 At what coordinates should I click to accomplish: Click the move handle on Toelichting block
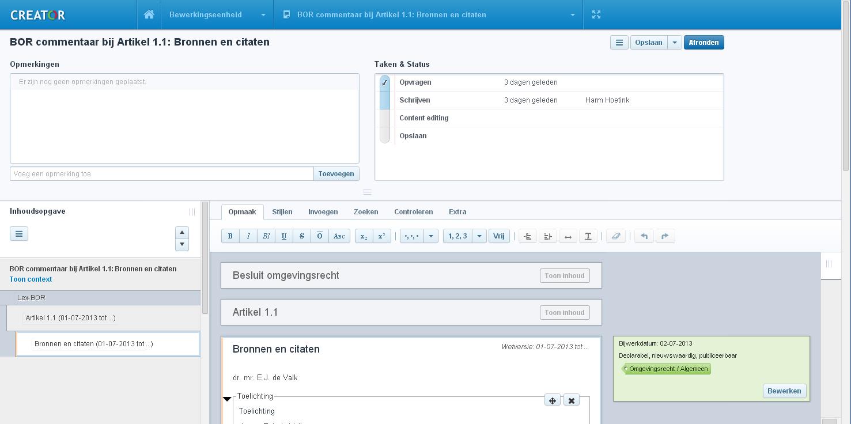point(552,400)
